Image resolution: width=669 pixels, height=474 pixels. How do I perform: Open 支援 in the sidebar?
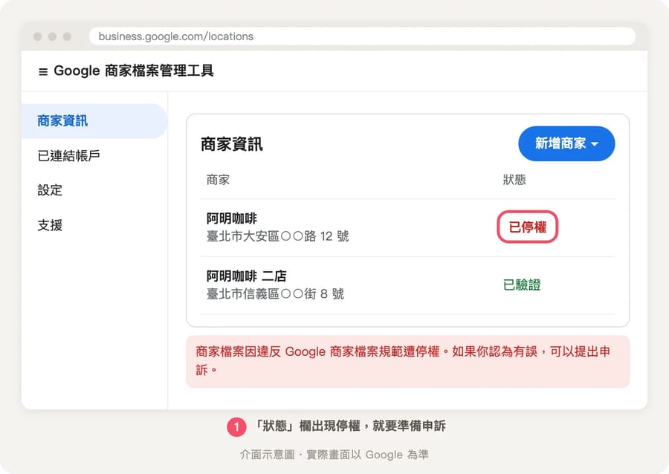(x=50, y=225)
